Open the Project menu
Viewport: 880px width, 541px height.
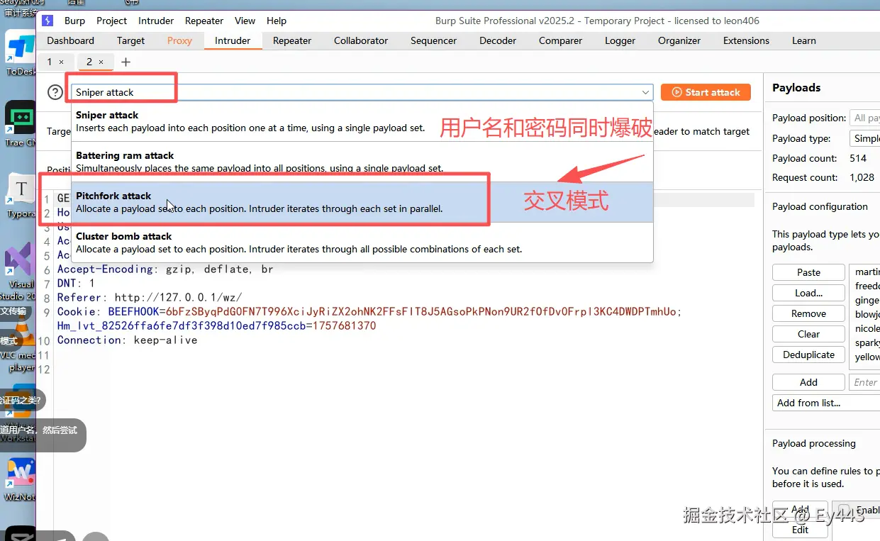pos(111,21)
